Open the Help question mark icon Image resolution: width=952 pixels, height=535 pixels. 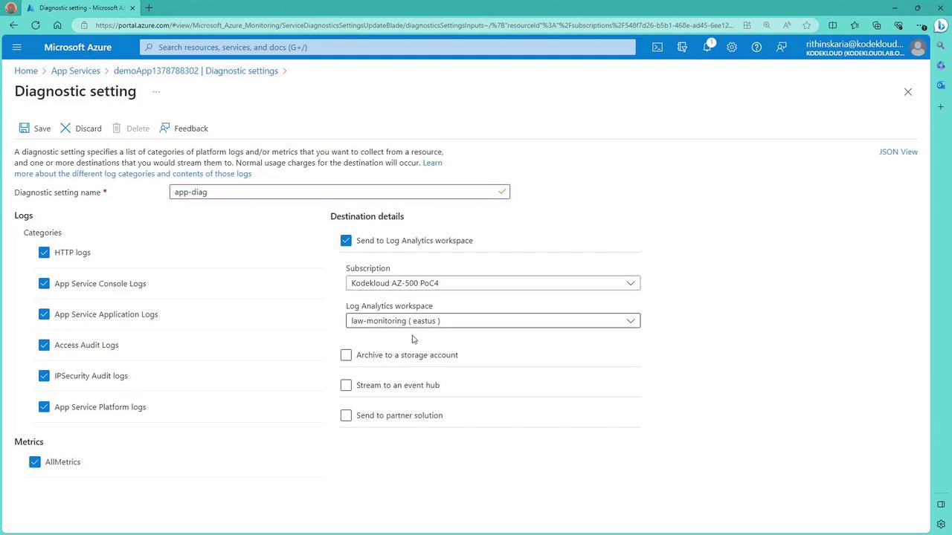coord(756,47)
